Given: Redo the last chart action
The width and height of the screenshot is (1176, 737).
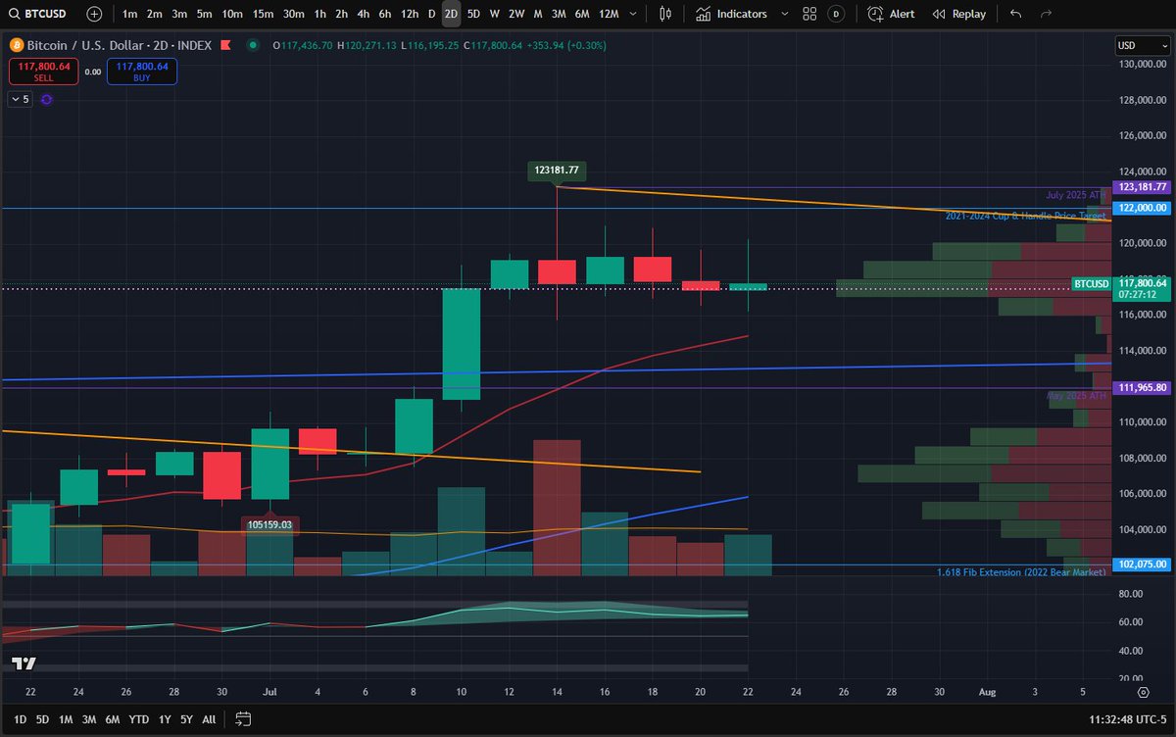Looking at the screenshot, I should pyautogui.click(x=1046, y=14).
